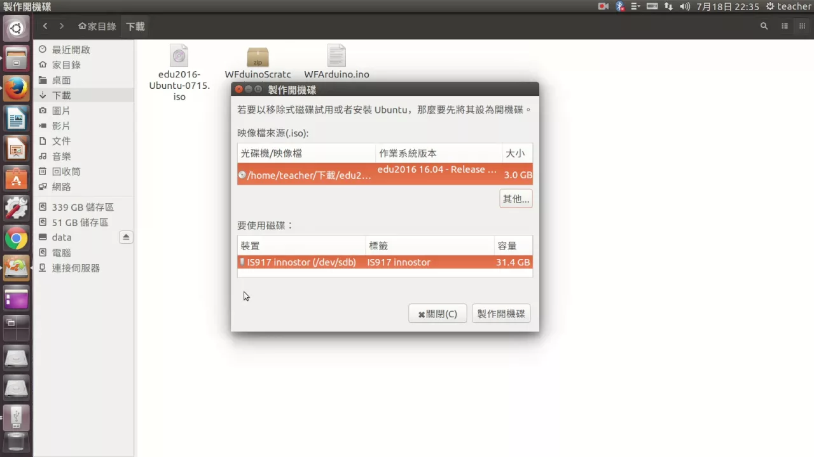Select IS917 innostor (/dev/sdb) device row
Viewport: 814px width, 457px height.
click(385, 262)
